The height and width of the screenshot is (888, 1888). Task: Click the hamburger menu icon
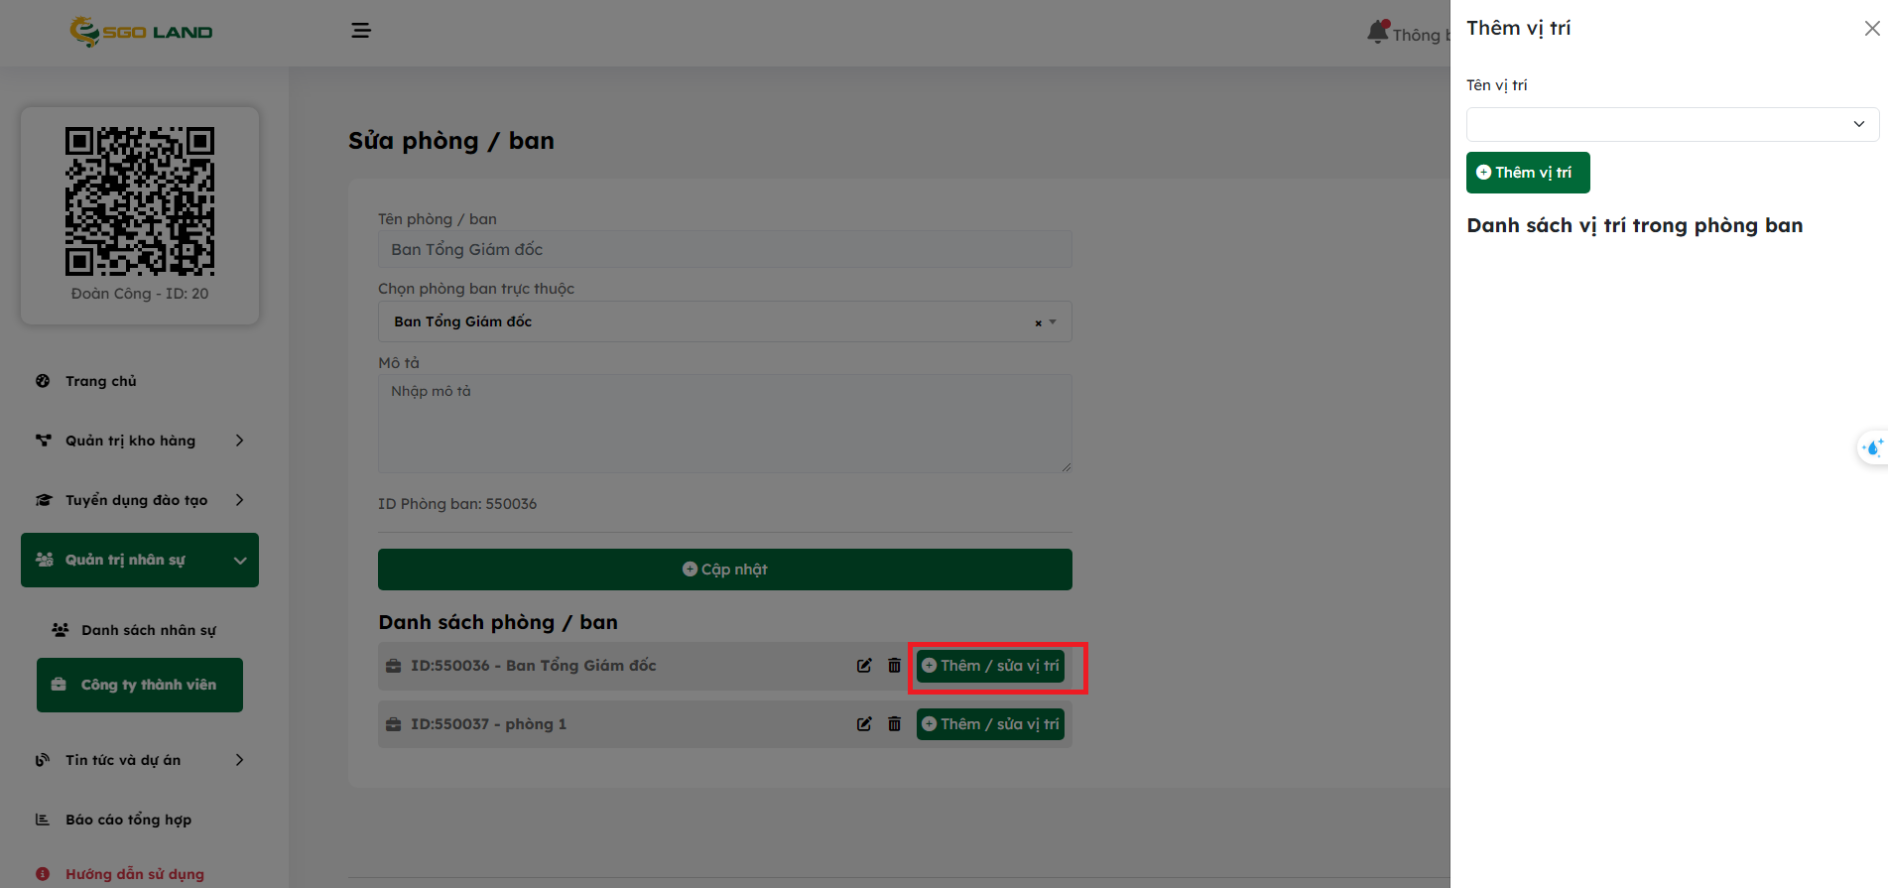(x=361, y=31)
